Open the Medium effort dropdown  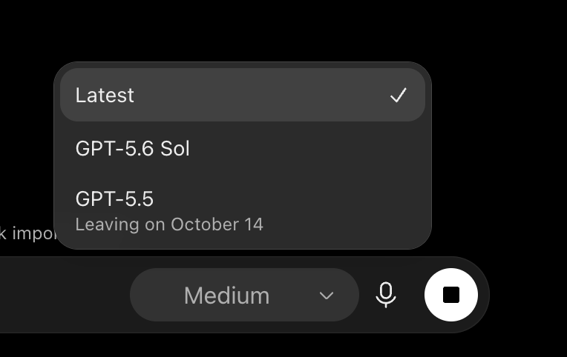(244, 295)
